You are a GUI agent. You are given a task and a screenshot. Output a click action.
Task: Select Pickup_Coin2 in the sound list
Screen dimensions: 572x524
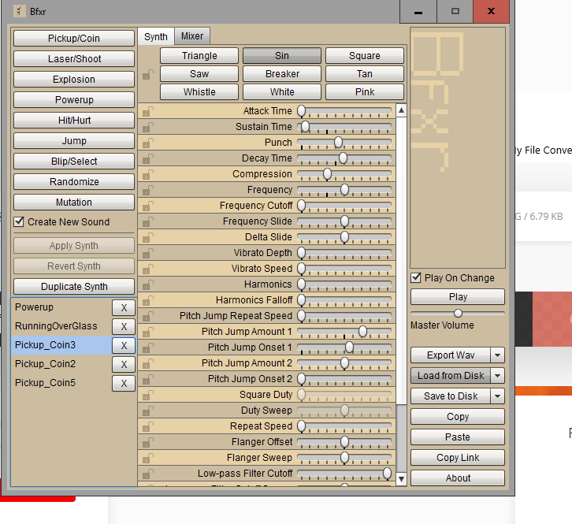pyautogui.click(x=46, y=364)
